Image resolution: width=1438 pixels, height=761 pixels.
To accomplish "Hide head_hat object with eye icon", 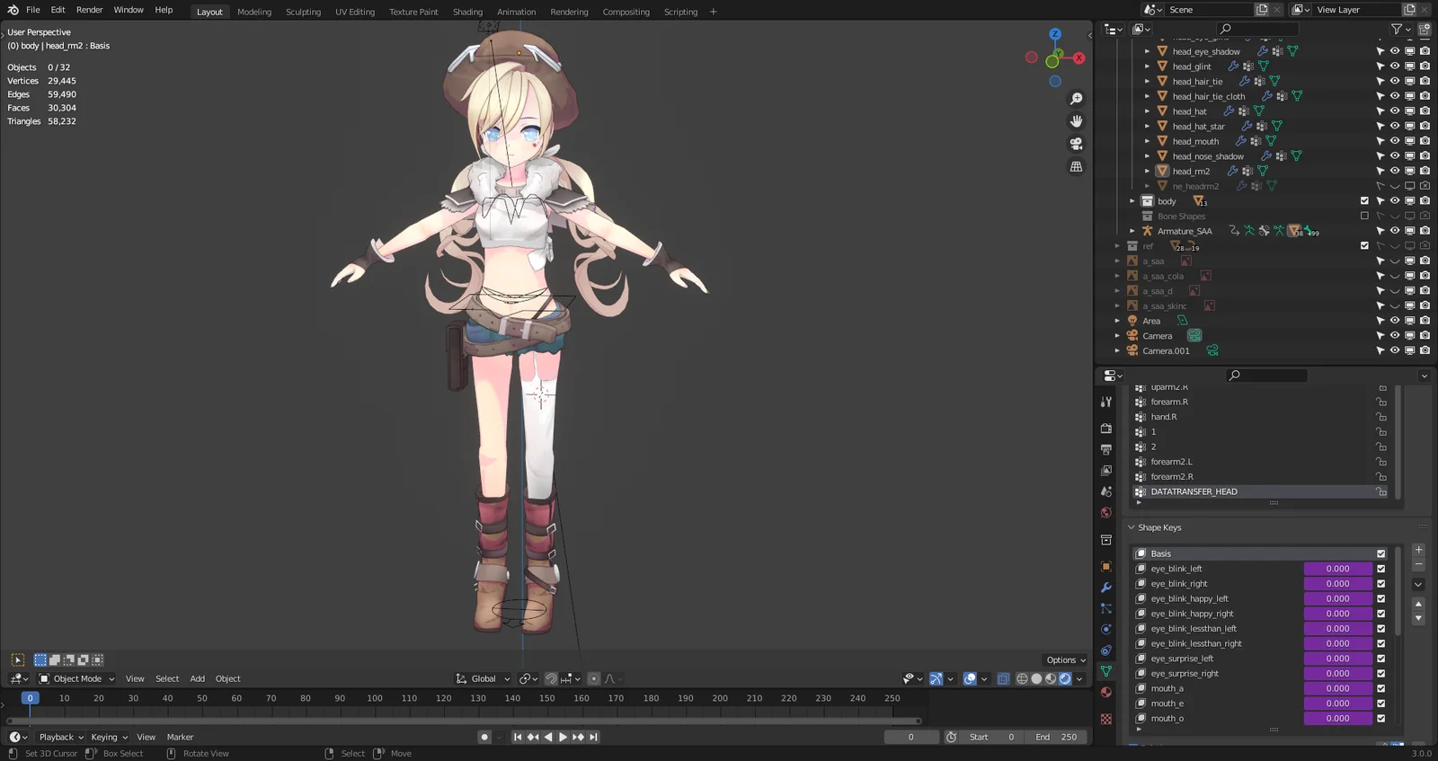I will click(1395, 111).
